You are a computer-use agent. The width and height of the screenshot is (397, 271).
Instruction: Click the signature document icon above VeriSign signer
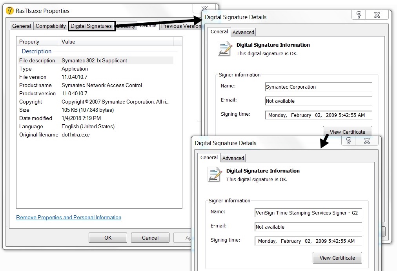(215, 175)
